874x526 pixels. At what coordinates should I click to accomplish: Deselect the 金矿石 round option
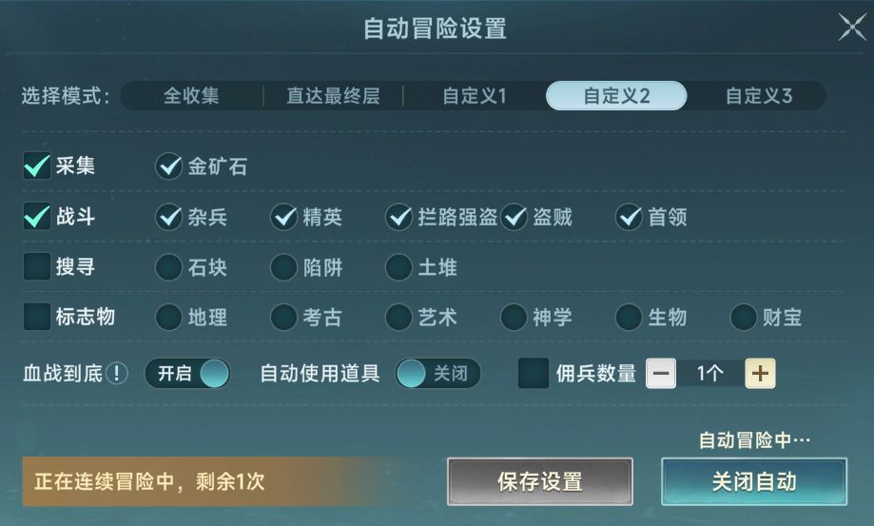(169, 167)
